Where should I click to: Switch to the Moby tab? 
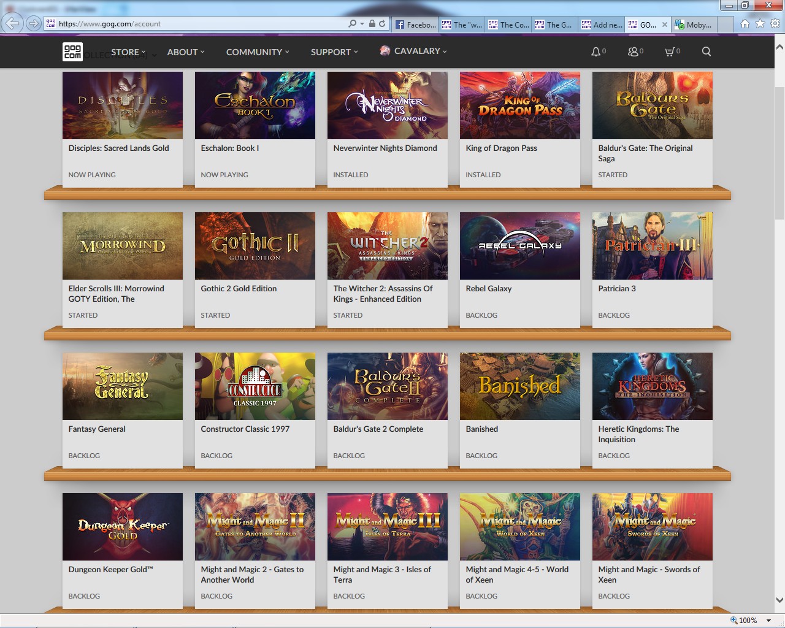coord(695,25)
